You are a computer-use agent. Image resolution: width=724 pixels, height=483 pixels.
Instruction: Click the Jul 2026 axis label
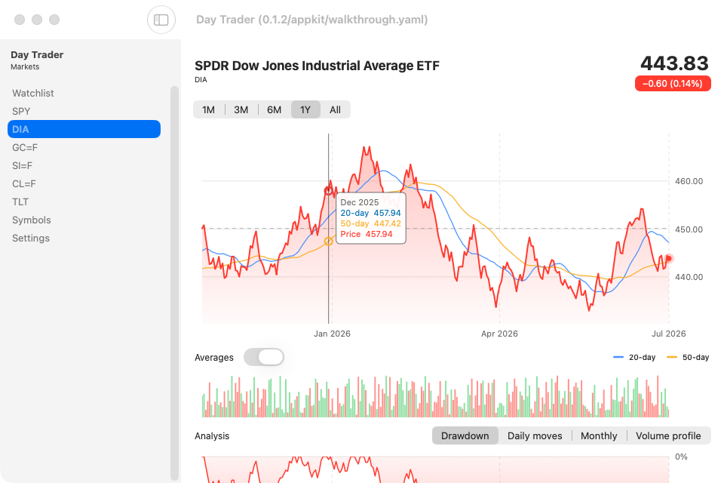coord(669,334)
